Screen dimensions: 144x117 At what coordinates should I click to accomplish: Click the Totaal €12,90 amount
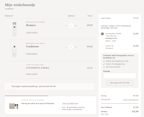point(135,112)
